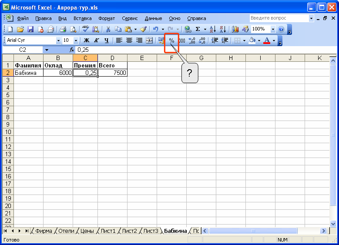Screen dimensions: 339x245
Task: Open the Данные menu
Action: [153, 18]
